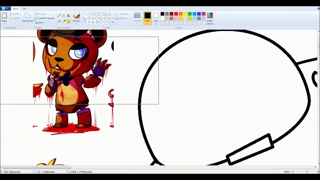320x180 pixels.
Task: Pick the oval callout shape
Action: click(x=105, y=22)
